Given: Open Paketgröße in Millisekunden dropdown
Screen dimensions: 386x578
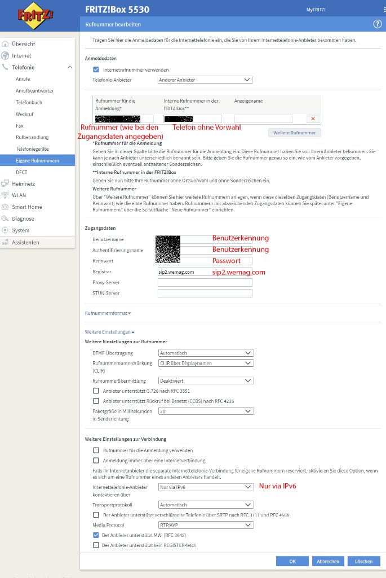Looking at the screenshot, I should tap(206, 411).
